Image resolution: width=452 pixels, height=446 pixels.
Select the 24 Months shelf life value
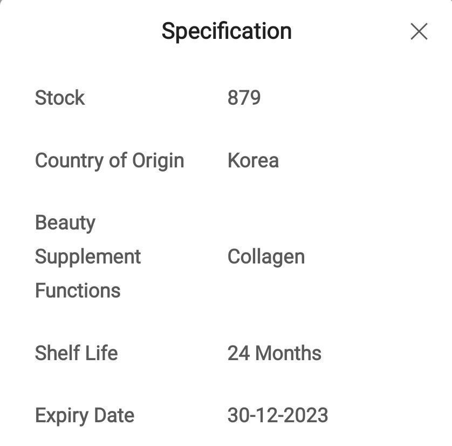point(273,353)
